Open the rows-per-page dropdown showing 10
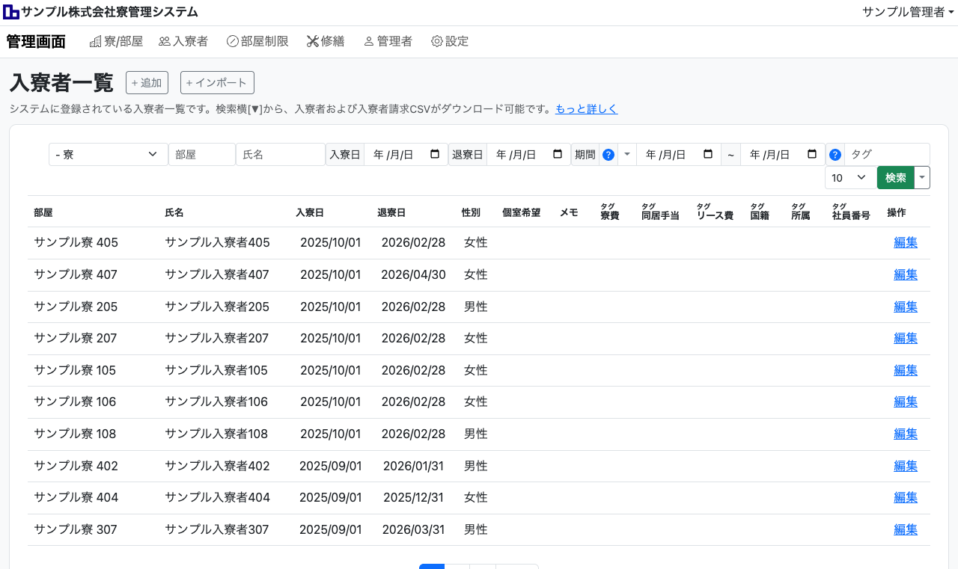Screen dimensions: 958x569 [850, 178]
